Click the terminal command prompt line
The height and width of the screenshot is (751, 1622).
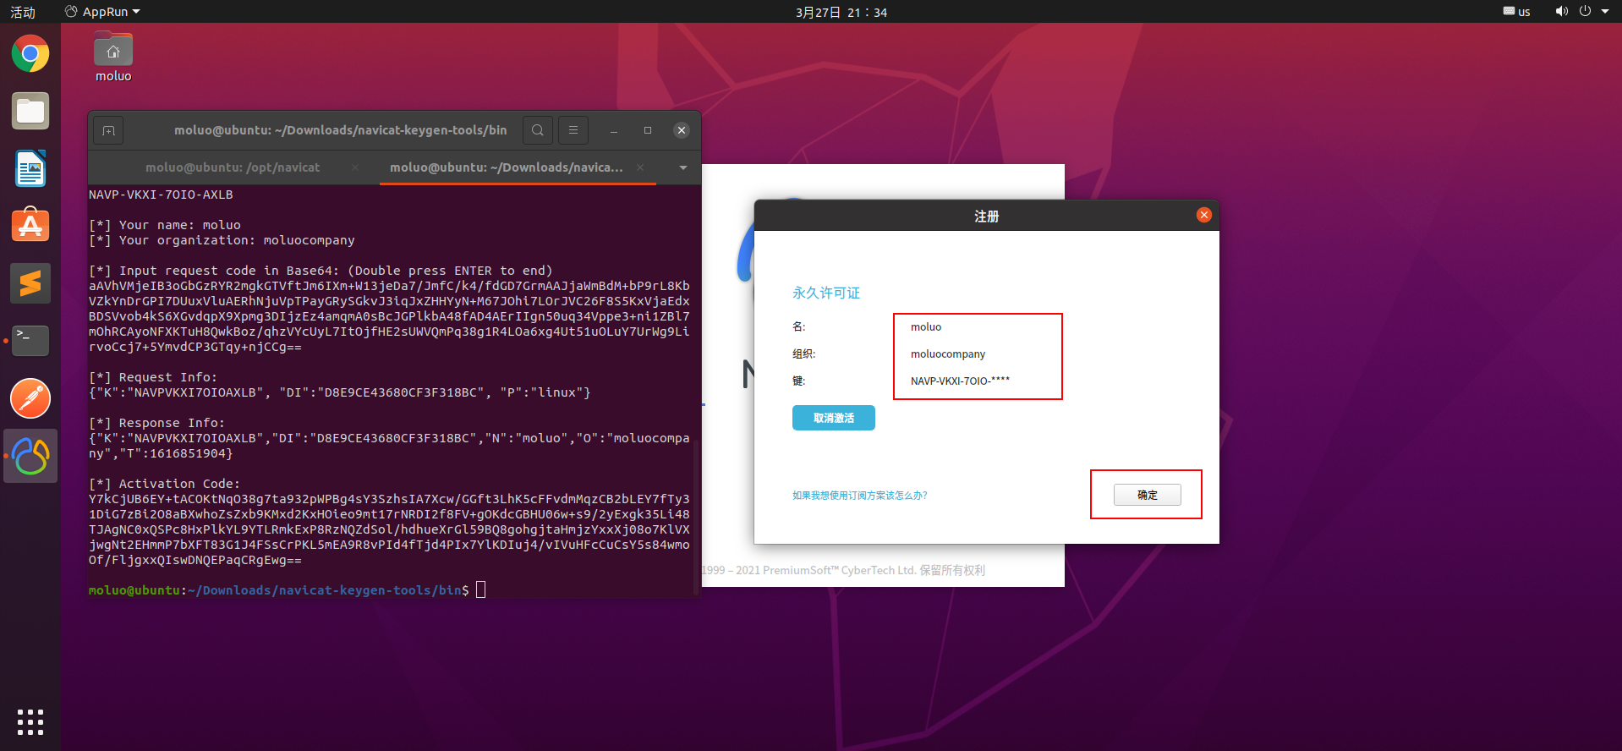click(x=288, y=590)
